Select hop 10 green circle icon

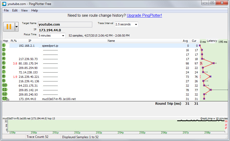point(5,85)
